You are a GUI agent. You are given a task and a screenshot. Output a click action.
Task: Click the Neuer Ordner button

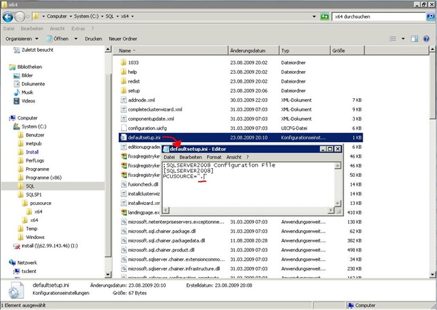point(124,39)
